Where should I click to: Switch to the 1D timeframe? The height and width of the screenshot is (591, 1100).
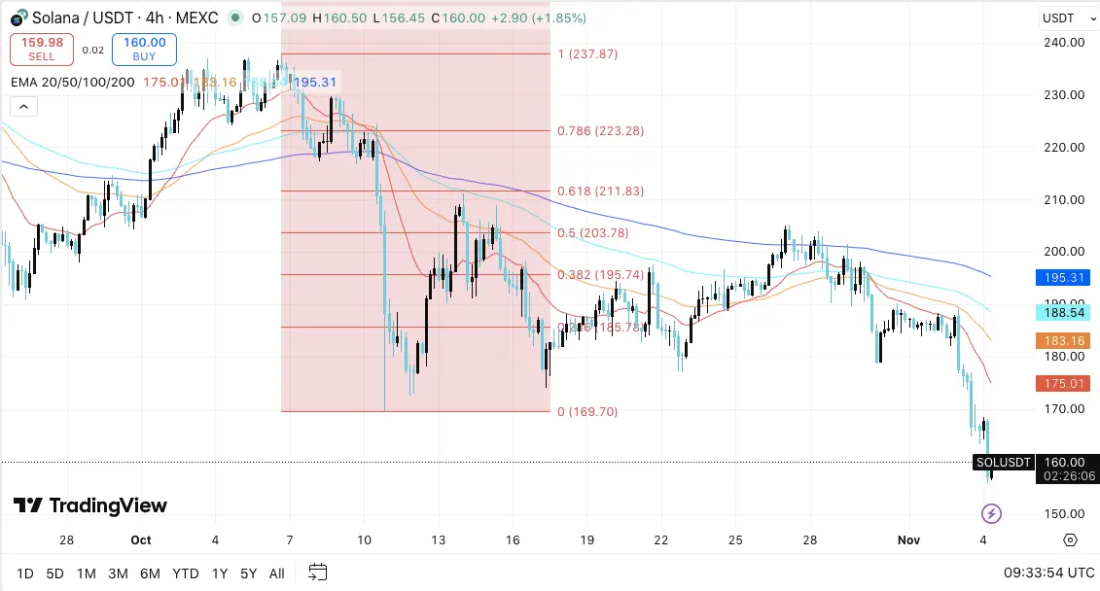[x=24, y=574]
